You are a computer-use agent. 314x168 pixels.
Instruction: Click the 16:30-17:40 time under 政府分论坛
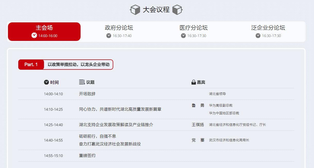tap(122, 36)
